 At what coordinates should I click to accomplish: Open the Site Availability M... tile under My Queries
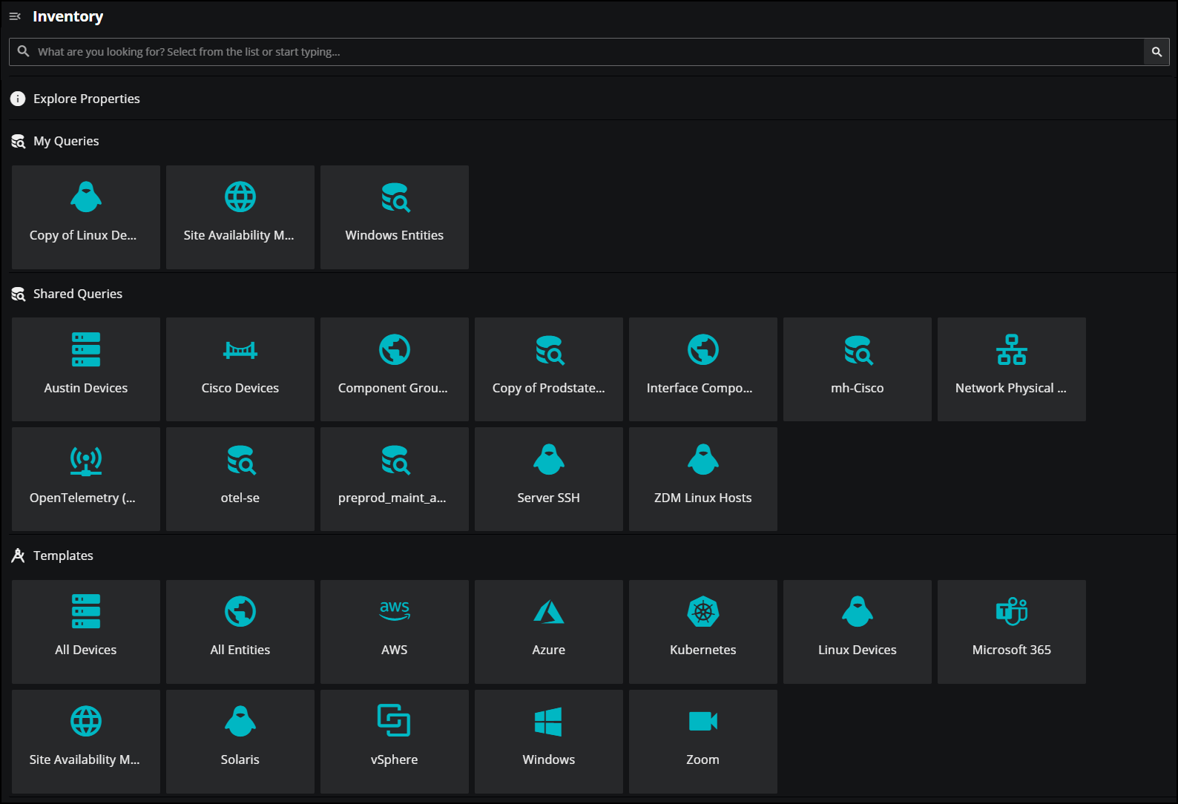point(240,217)
